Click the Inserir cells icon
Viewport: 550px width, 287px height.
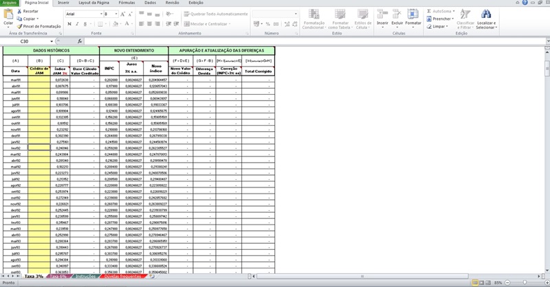(x=382, y=14)
